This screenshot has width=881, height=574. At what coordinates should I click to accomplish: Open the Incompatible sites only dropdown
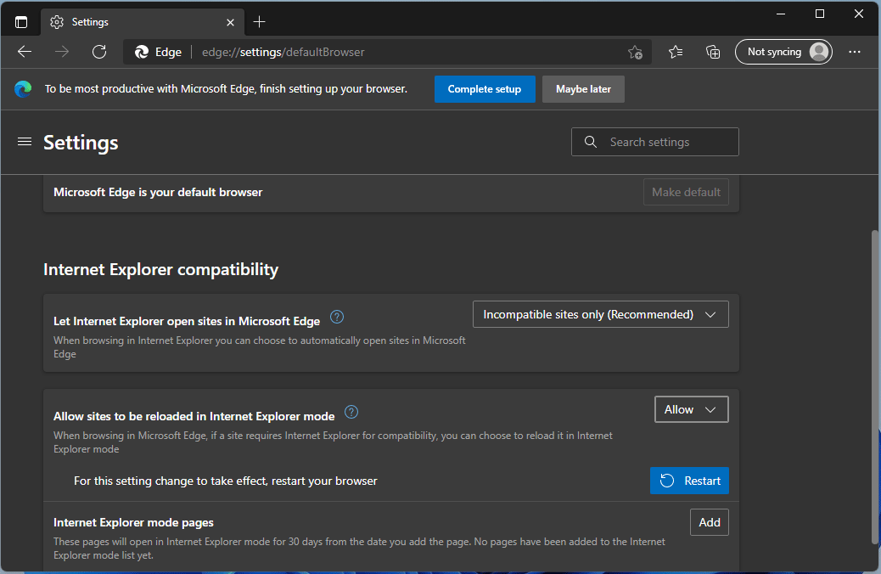[x=600, y=313]
